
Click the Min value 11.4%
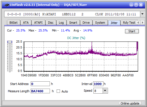[66, 30]
